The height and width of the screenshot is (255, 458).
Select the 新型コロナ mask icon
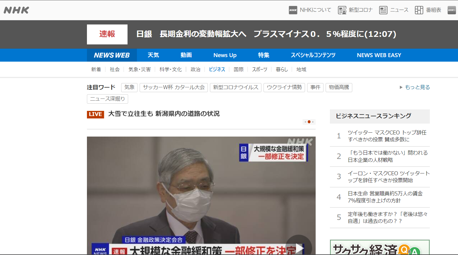[342, 10]
